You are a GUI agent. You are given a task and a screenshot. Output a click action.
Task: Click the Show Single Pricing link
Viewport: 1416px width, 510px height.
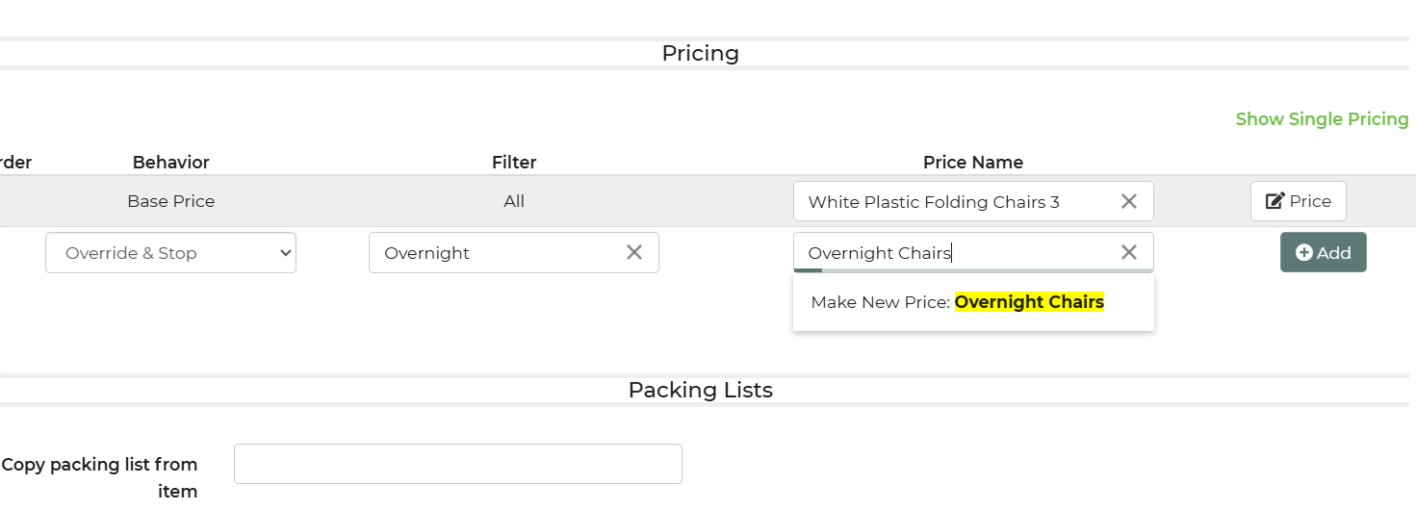tap(1322, 119)
